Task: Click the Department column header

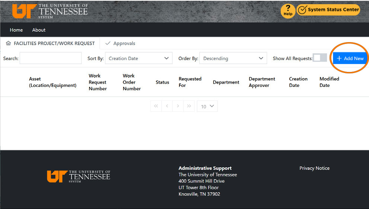Action: (226, 82)
